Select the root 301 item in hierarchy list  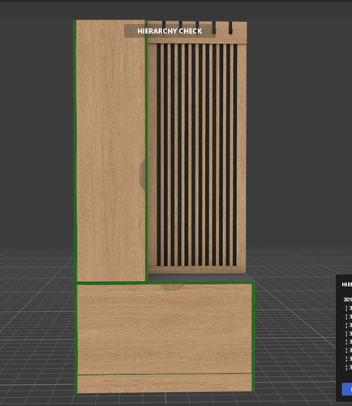(x=347, y=300)
